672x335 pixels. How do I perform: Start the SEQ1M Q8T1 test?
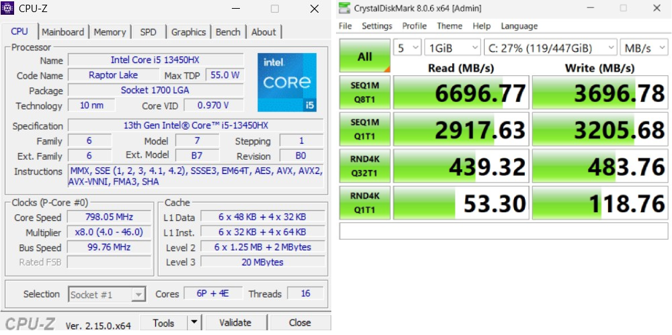coord(365,92)
